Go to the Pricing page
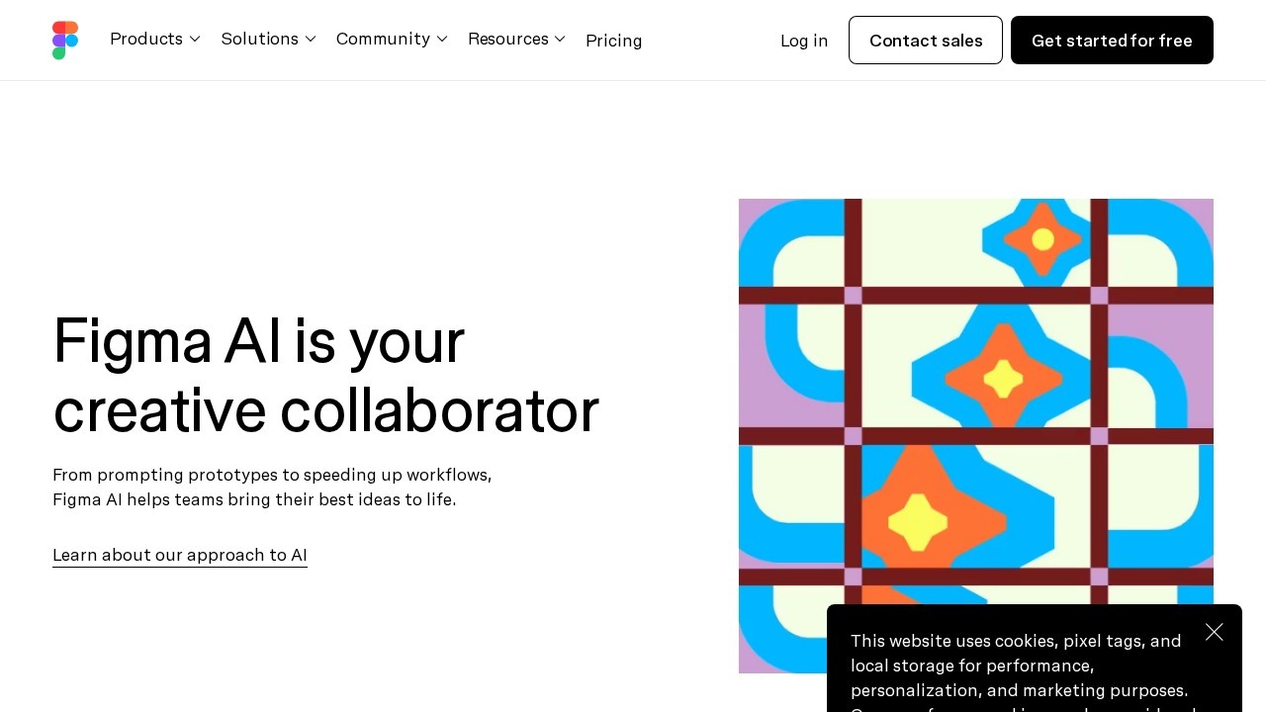The image size is (1266, 712). pos(613,41)
